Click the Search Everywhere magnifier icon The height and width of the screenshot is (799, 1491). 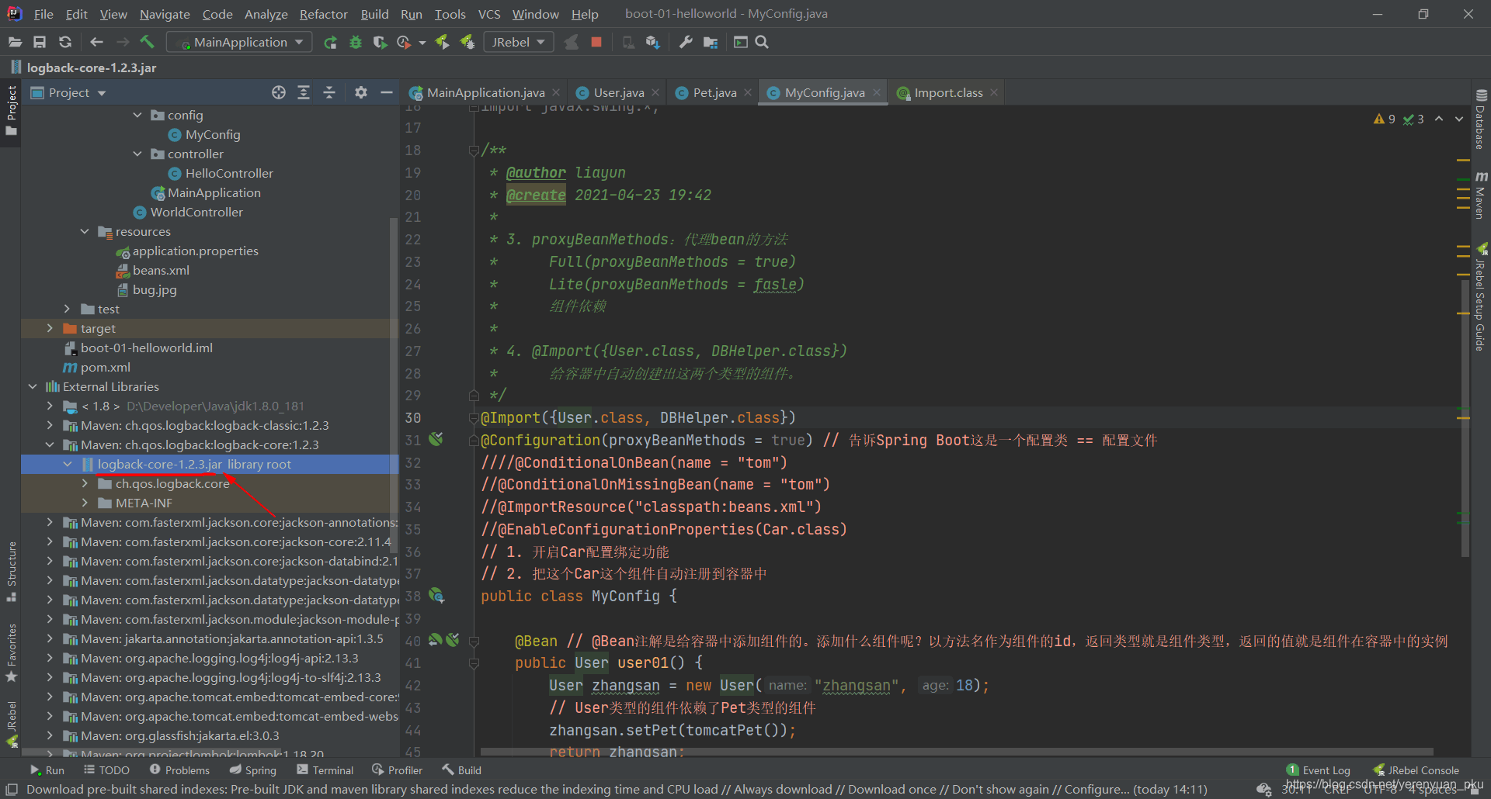click(762, 42)
